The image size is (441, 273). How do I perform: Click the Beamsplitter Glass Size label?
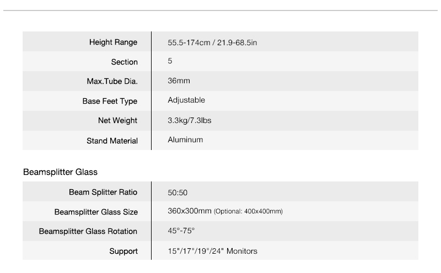click(x=96, y=212)
